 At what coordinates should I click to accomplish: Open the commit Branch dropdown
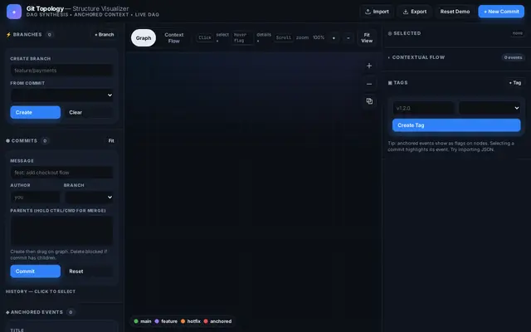[x=89, y=198]
